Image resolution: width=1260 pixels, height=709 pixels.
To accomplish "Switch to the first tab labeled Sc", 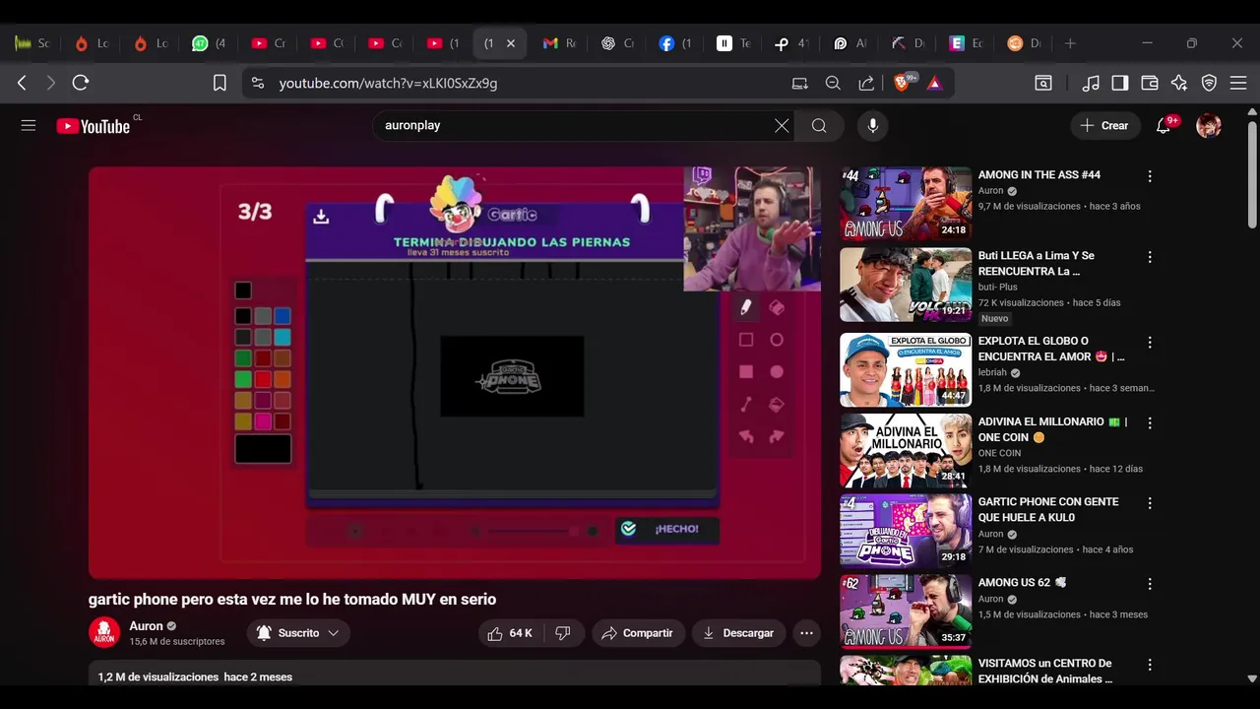I will pyautogui.click(x=32, y=43).
